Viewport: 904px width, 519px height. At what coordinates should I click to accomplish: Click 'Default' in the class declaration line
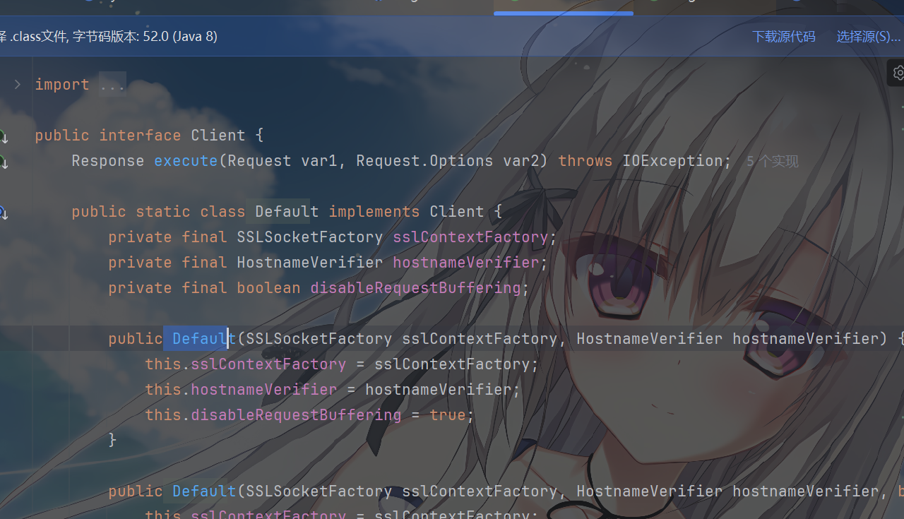pyautogui.click(x=287, y=212)
